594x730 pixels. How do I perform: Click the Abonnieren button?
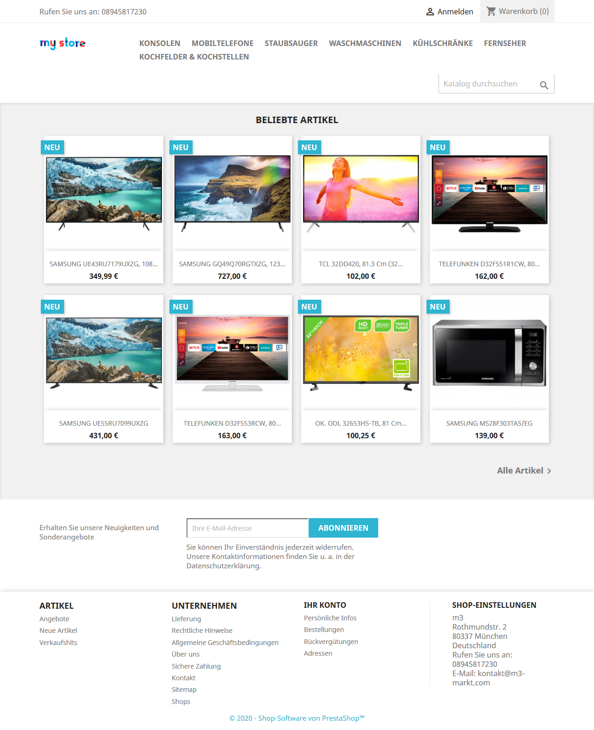click(343, 528)
